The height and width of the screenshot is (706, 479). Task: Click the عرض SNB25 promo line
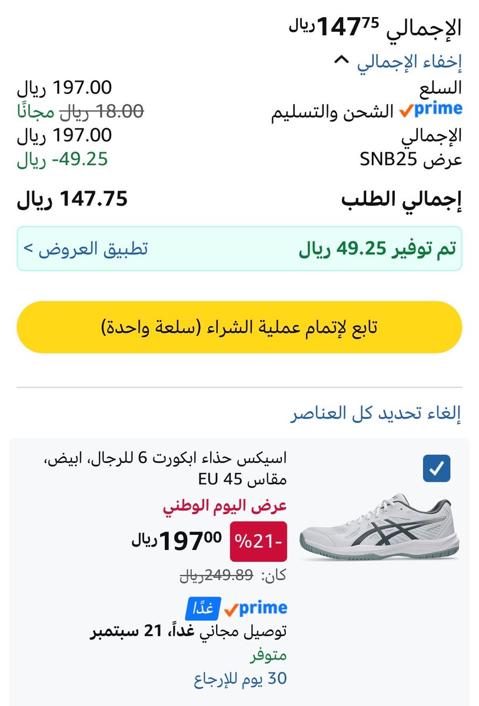pos(411,159)
